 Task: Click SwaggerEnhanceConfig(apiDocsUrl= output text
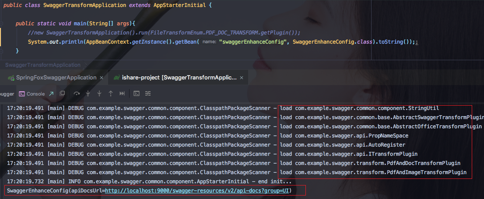pyautogui.click(x=56, y=191)
